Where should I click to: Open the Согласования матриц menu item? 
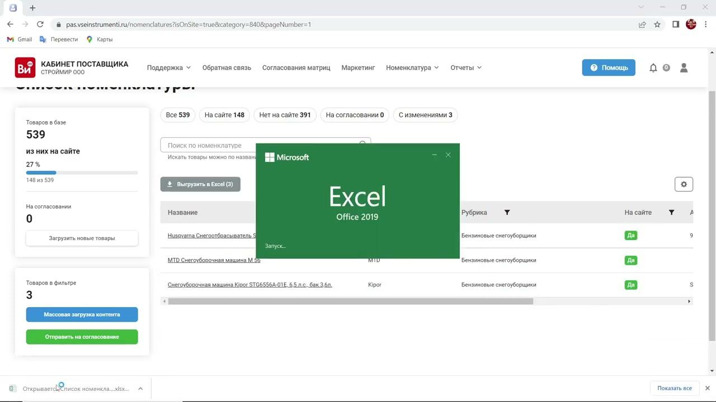296,68
